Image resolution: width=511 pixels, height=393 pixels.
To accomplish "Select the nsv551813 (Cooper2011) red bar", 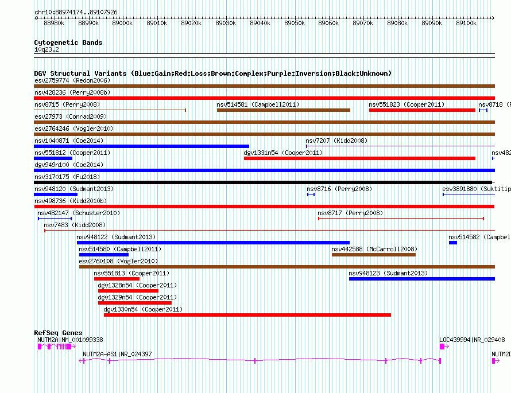I will (x=117, y=279).
